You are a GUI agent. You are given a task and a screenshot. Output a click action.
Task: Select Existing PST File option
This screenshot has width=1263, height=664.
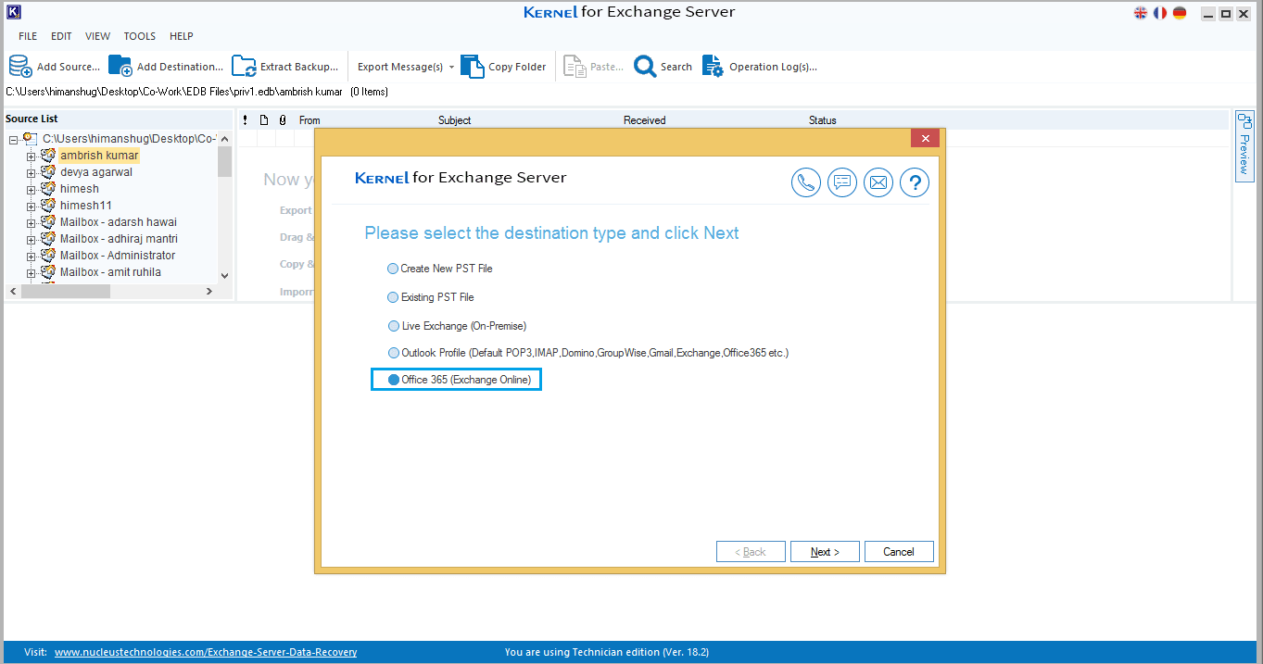coord(431,297)
